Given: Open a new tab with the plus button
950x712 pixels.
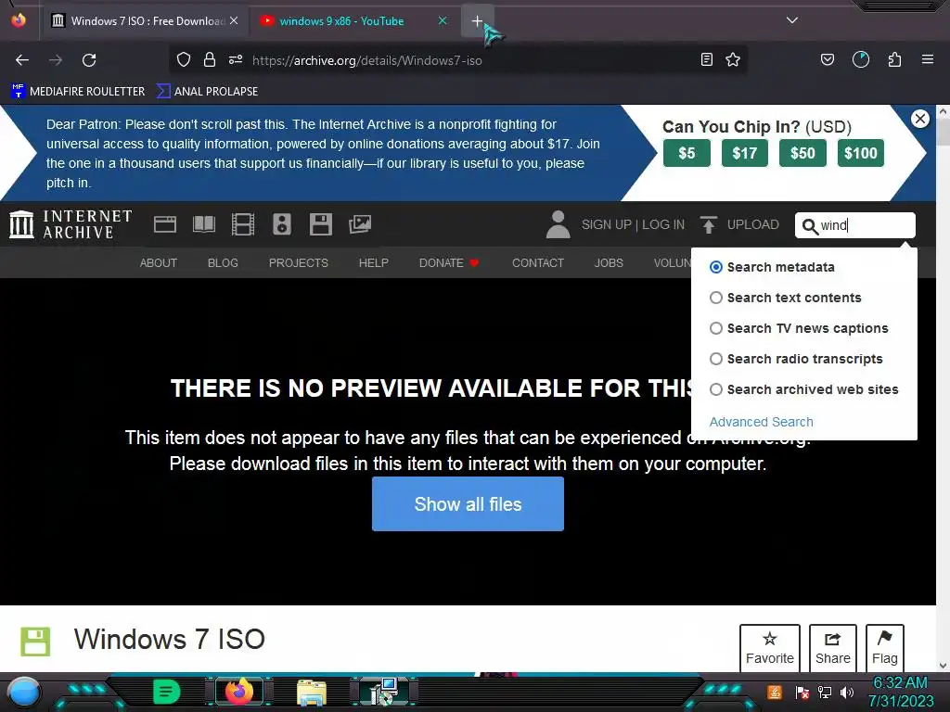Looking at the screenshot, I should [478, 21].
